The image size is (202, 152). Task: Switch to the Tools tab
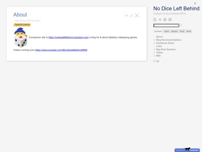point(182,31)
